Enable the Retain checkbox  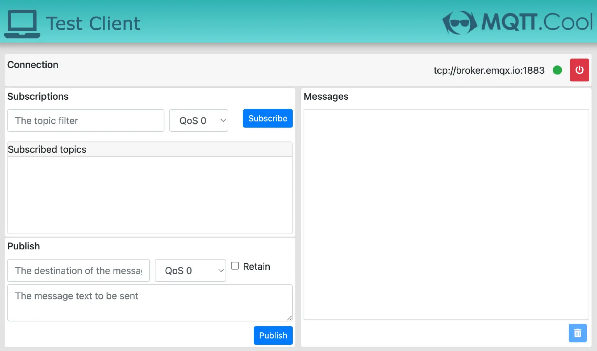click(235, 266)
